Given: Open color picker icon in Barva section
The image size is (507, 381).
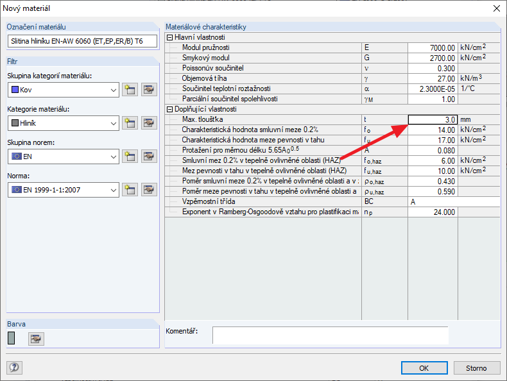Looking at the screenshot, I should point(36,339).
